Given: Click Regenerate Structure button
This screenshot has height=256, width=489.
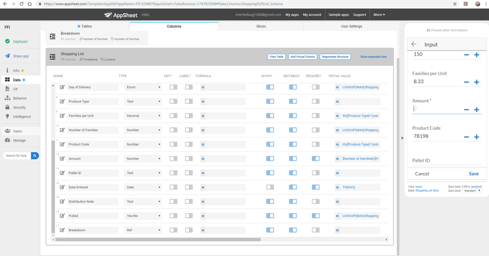Looking at the screenshot, I should pos(335,57).
